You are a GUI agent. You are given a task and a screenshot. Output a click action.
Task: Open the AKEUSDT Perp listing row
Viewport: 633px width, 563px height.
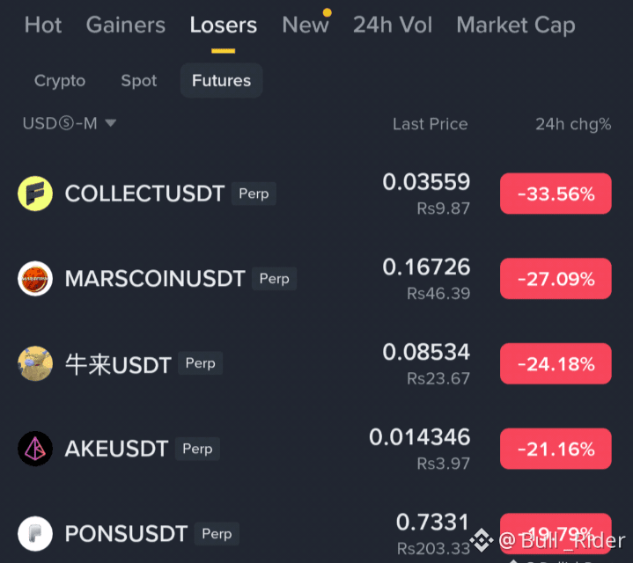[317, 449]
